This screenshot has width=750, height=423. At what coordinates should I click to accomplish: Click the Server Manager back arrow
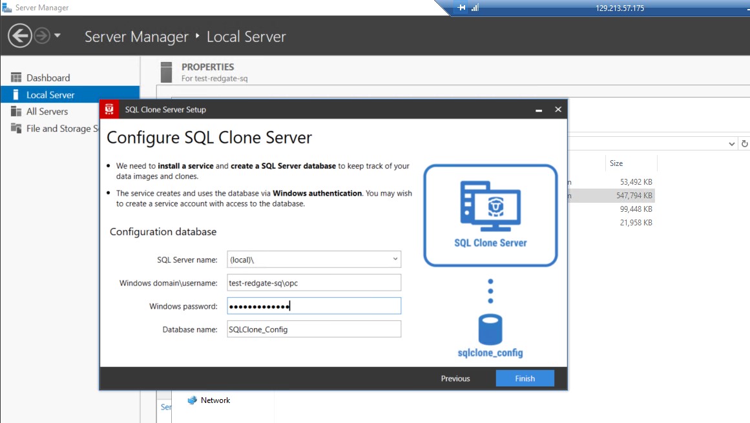pyautogui.click(x=19, y=36)
